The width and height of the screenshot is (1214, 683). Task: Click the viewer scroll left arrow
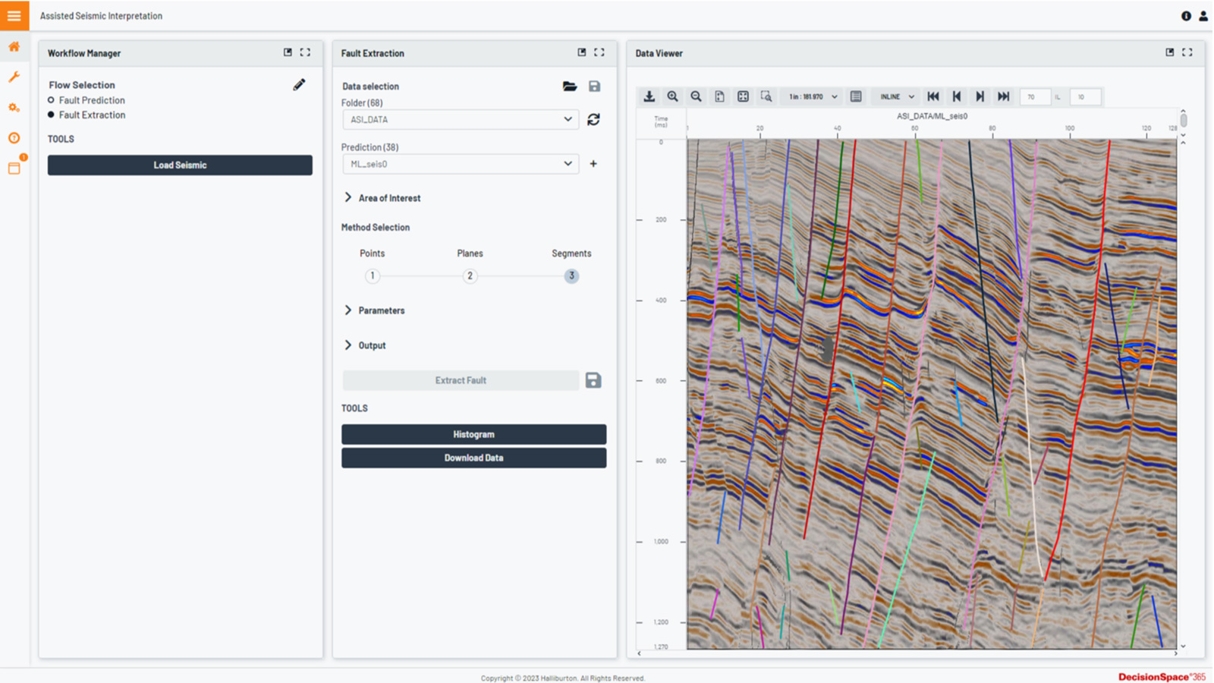640,653
